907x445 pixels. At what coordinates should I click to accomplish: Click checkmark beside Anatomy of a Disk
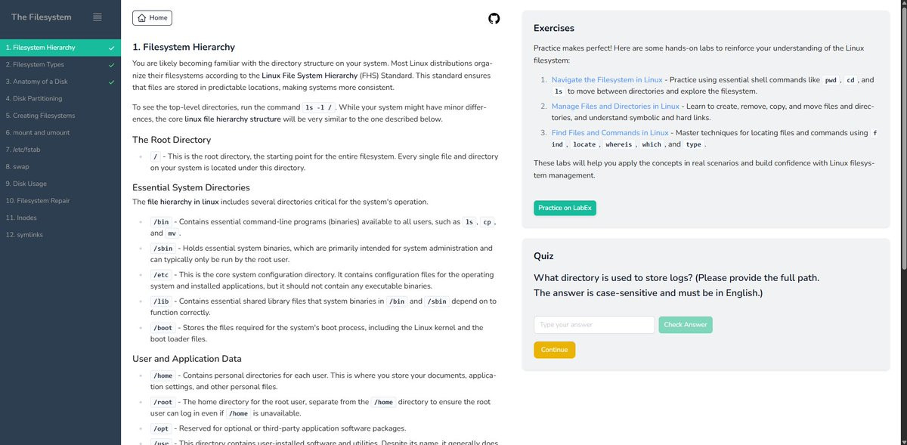click(111, 82)
